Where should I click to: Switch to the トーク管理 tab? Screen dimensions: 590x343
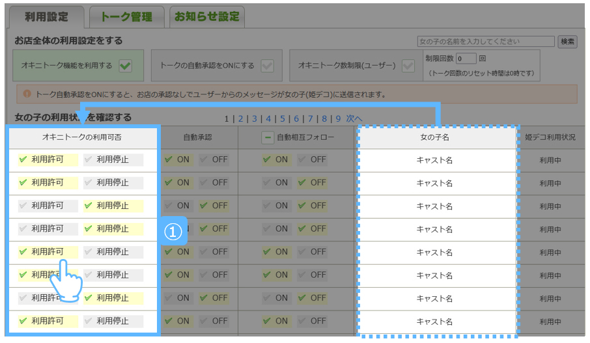pos(126,17)
